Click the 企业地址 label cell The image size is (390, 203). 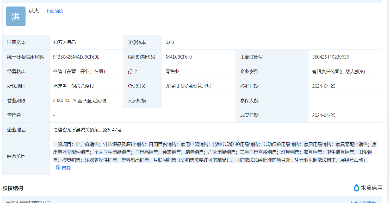coord(26,130)
